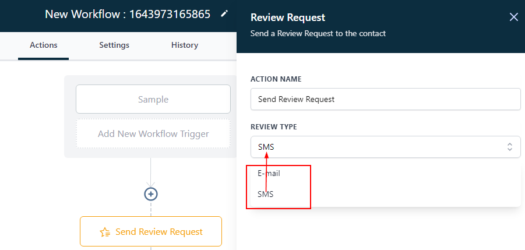Screen dimensions: 525x250
Task: Select the Sample trigger box
Action: (153, 99)
